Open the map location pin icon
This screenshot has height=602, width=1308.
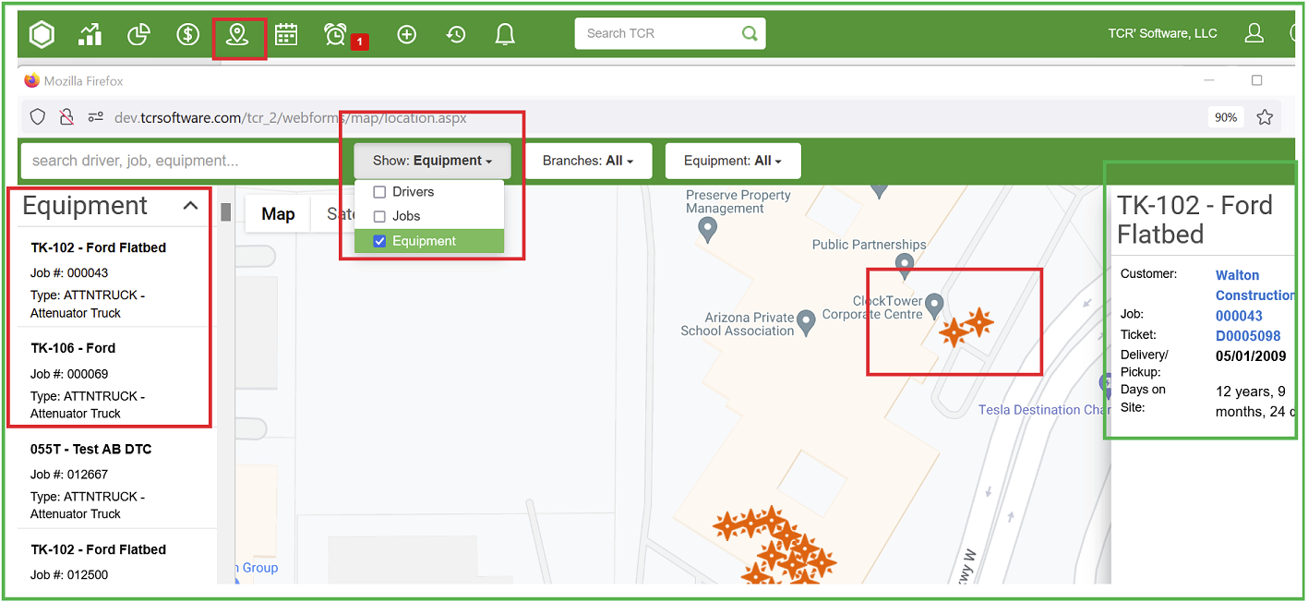click(x=238, y=34)
